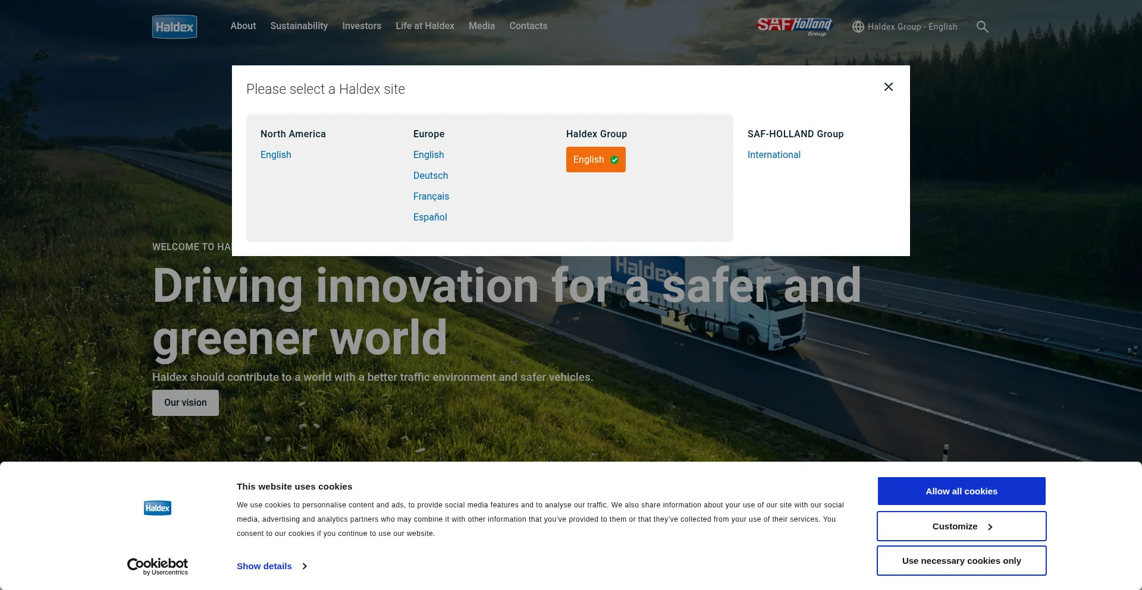Click the Cookiebot by Usercentrics logo

tap(158, 566)
